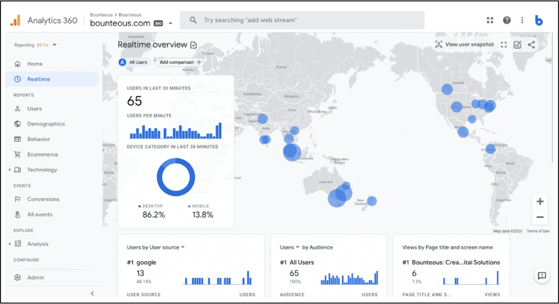Screen dimensions: 559x304
Task: Click the plus icon on Add comparison
Action: pos(199,63)
